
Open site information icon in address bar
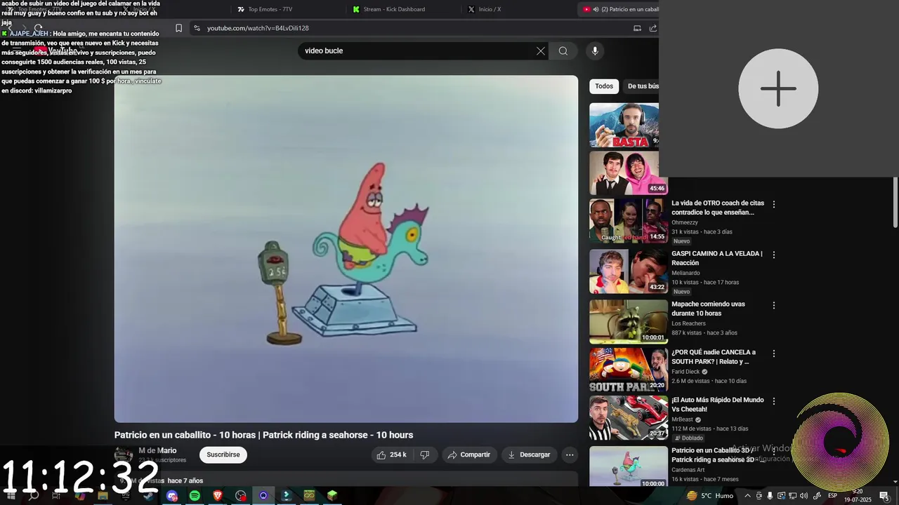(197, 28)
